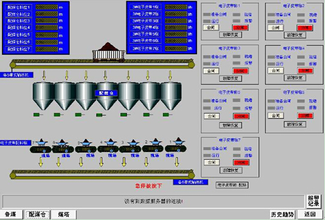Open the 报警记录 alarm records
325x220 pixels.
pyautogui.click(x=314, y=201)
